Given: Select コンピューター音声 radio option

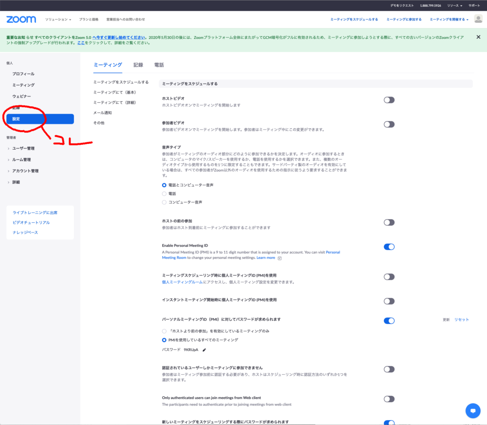Looking at the screenshot, I should [x=164, y=202].
